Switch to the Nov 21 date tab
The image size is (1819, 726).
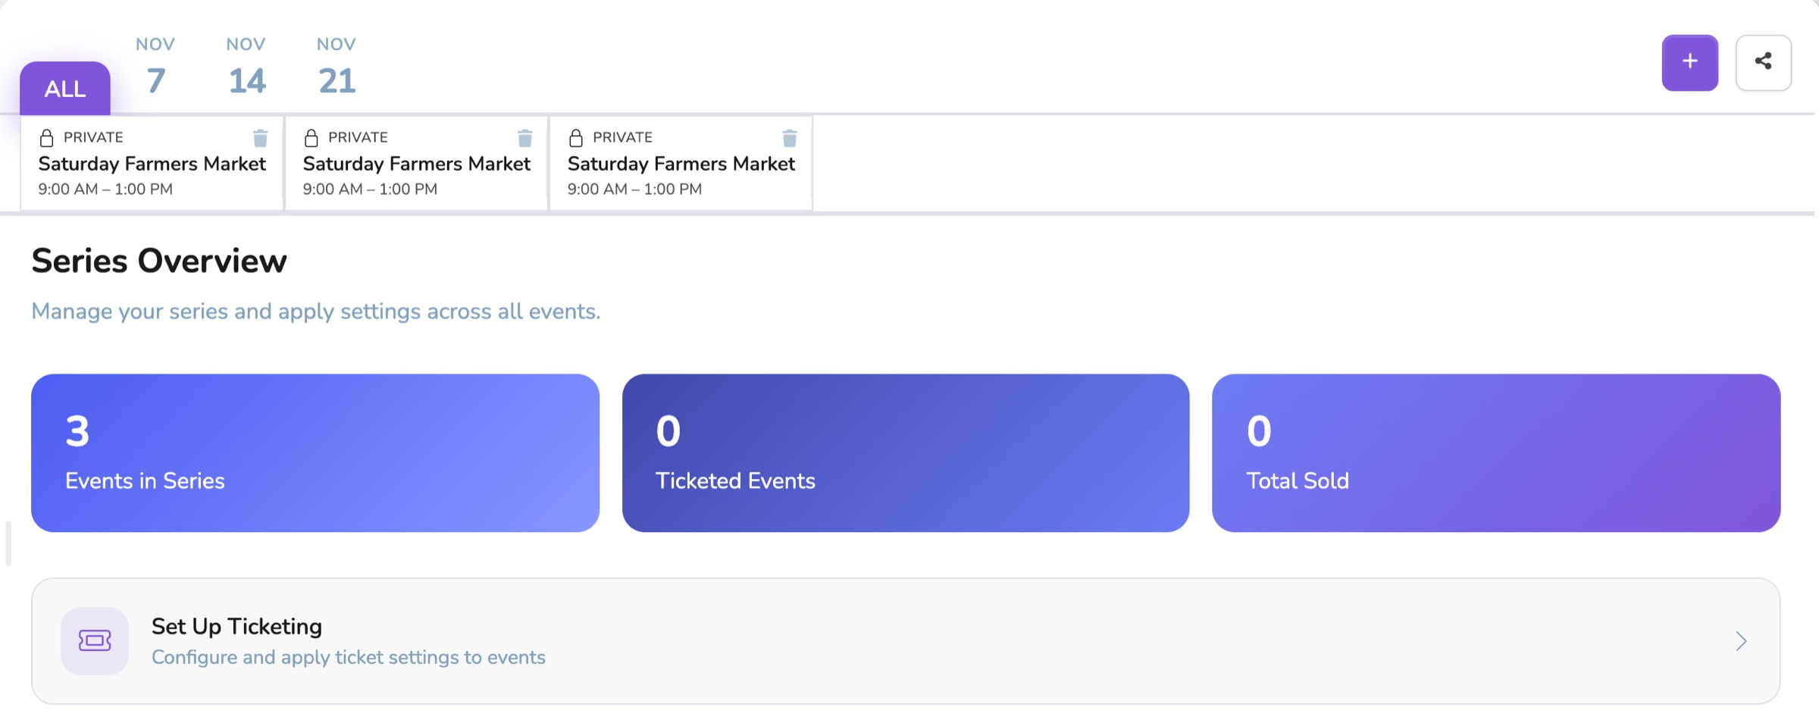click(337, 67)
